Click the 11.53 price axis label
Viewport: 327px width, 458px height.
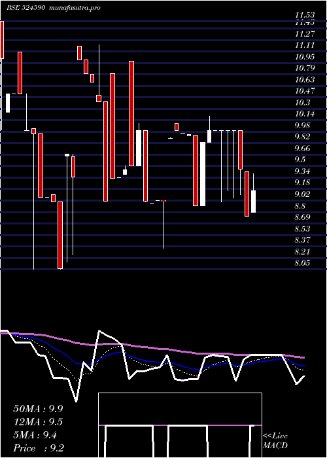305,14
